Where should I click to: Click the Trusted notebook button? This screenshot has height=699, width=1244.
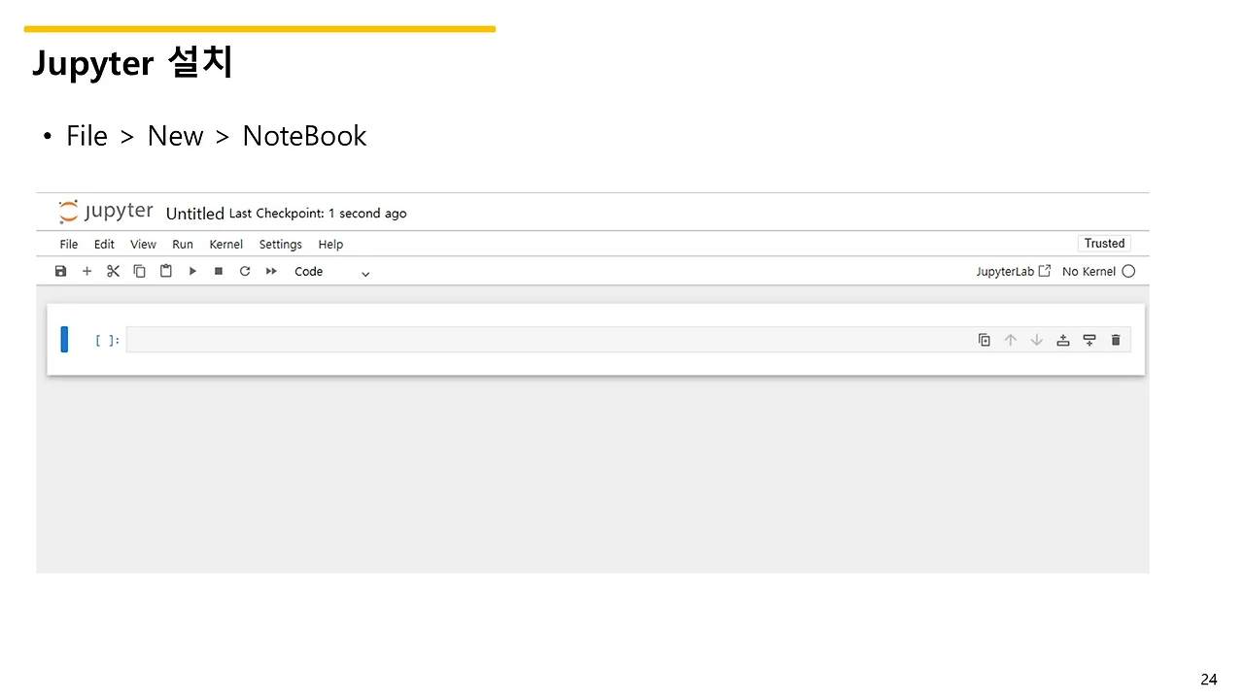(1104, 244)
